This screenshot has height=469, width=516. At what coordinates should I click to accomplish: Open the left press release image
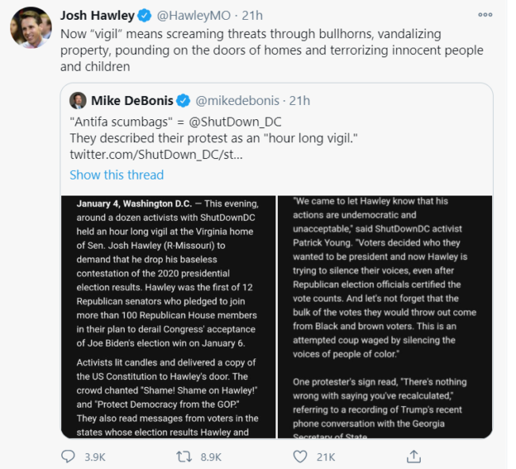168,316
